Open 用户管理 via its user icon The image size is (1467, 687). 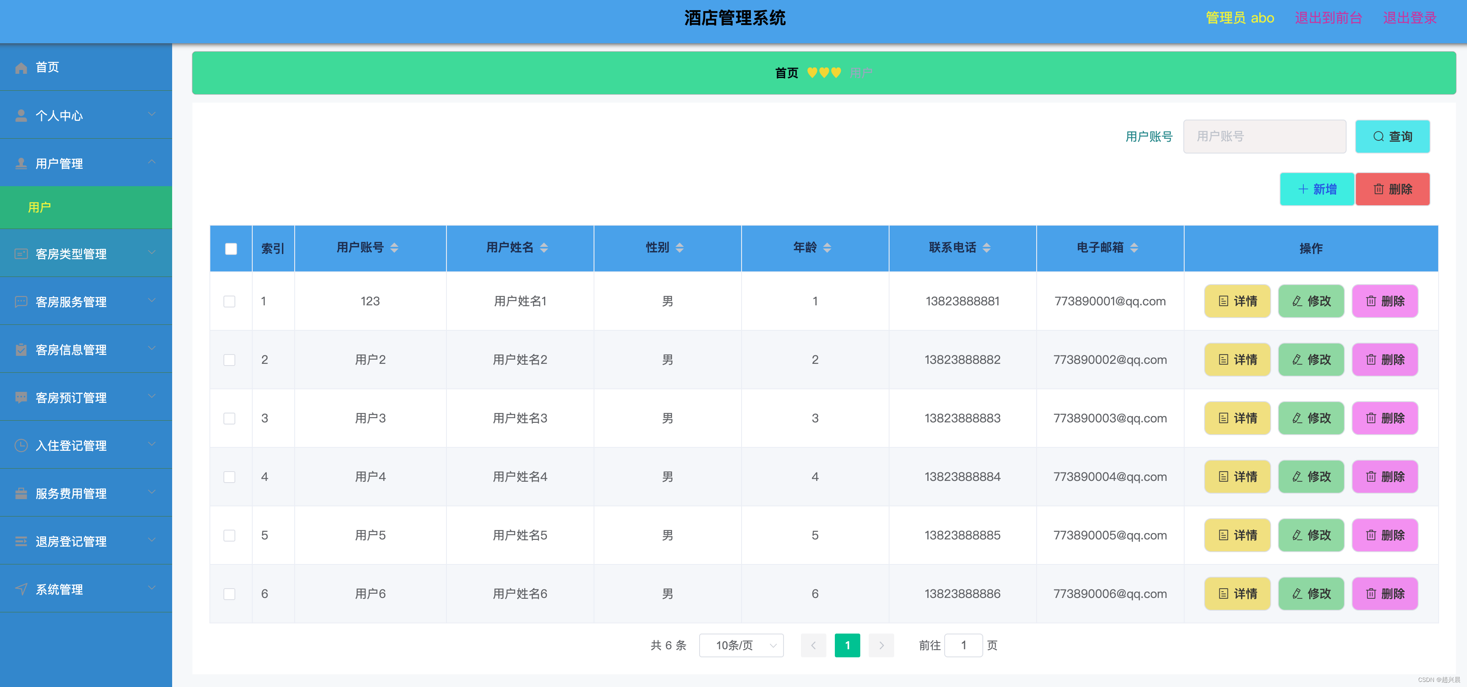tap(21, 164)
